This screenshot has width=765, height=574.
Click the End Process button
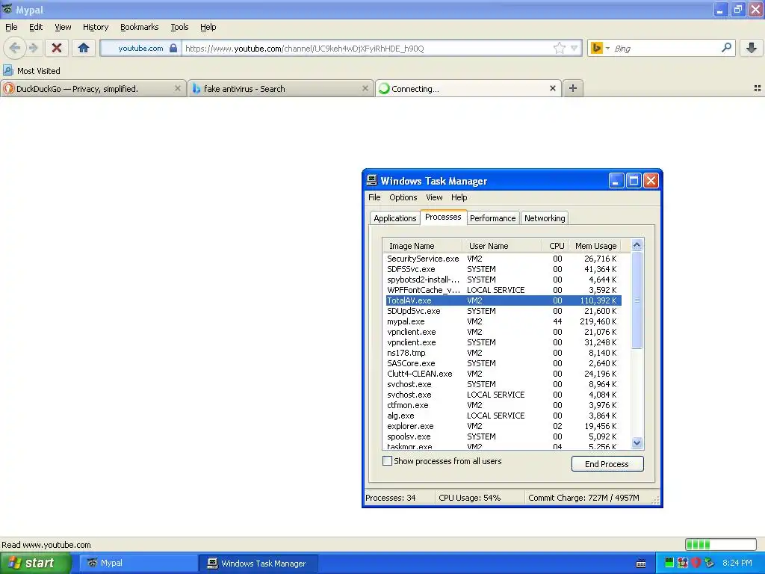607,463
